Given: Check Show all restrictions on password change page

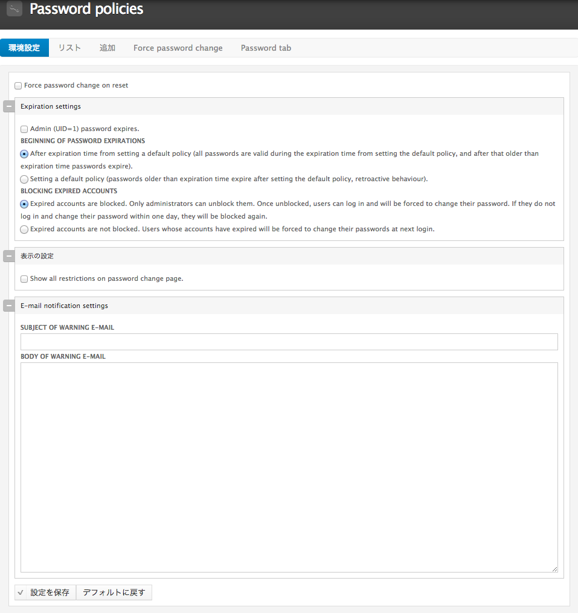Looking at the screenshot, I should (24, 279).
